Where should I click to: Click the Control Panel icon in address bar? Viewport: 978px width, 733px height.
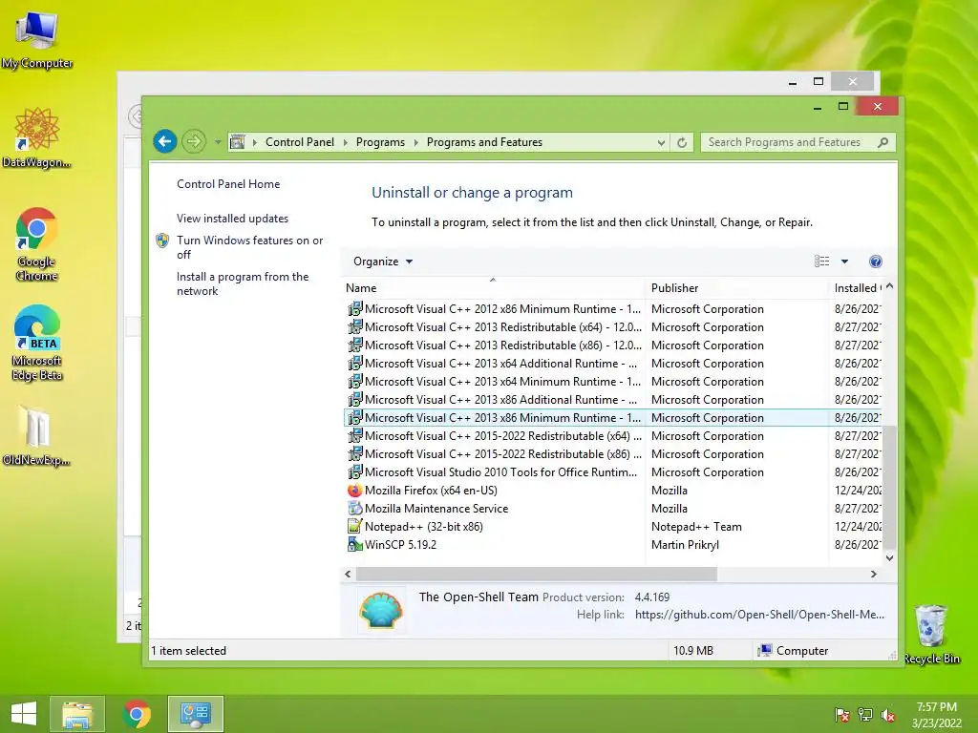[237, 142]
